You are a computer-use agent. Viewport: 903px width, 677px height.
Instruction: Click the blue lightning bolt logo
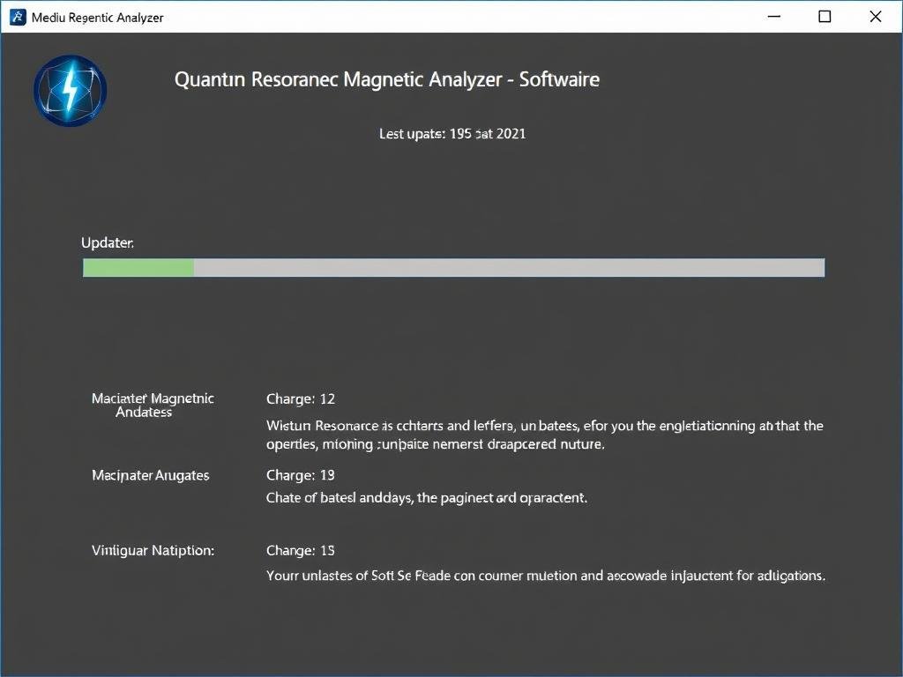click(x=70, y=91)
